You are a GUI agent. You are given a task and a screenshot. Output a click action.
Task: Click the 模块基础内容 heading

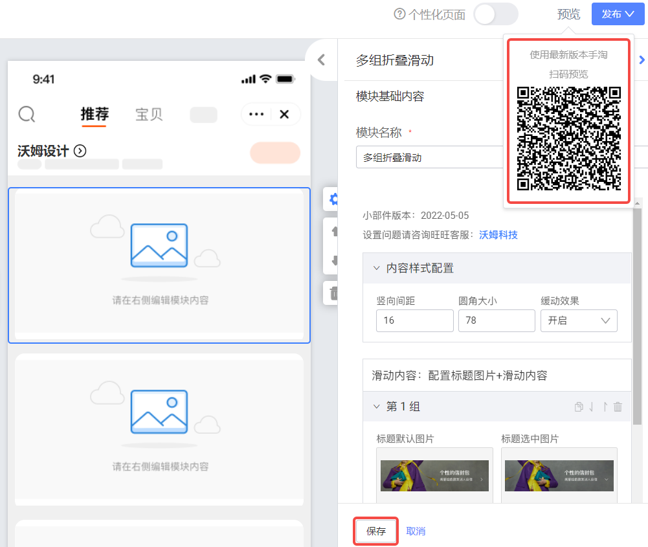[390, 96]
